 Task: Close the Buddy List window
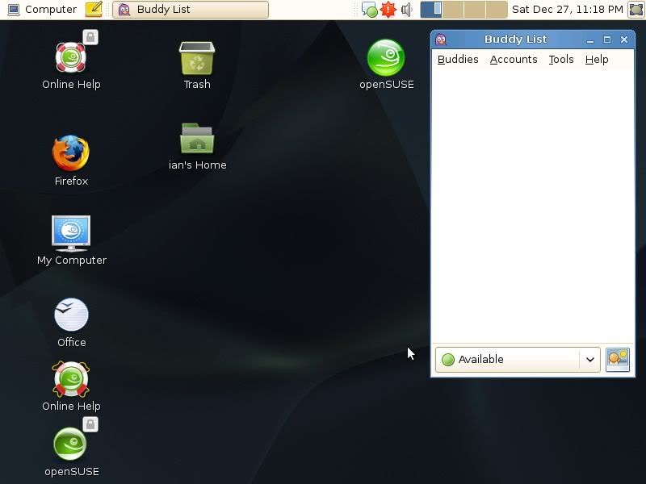(623, 40)
